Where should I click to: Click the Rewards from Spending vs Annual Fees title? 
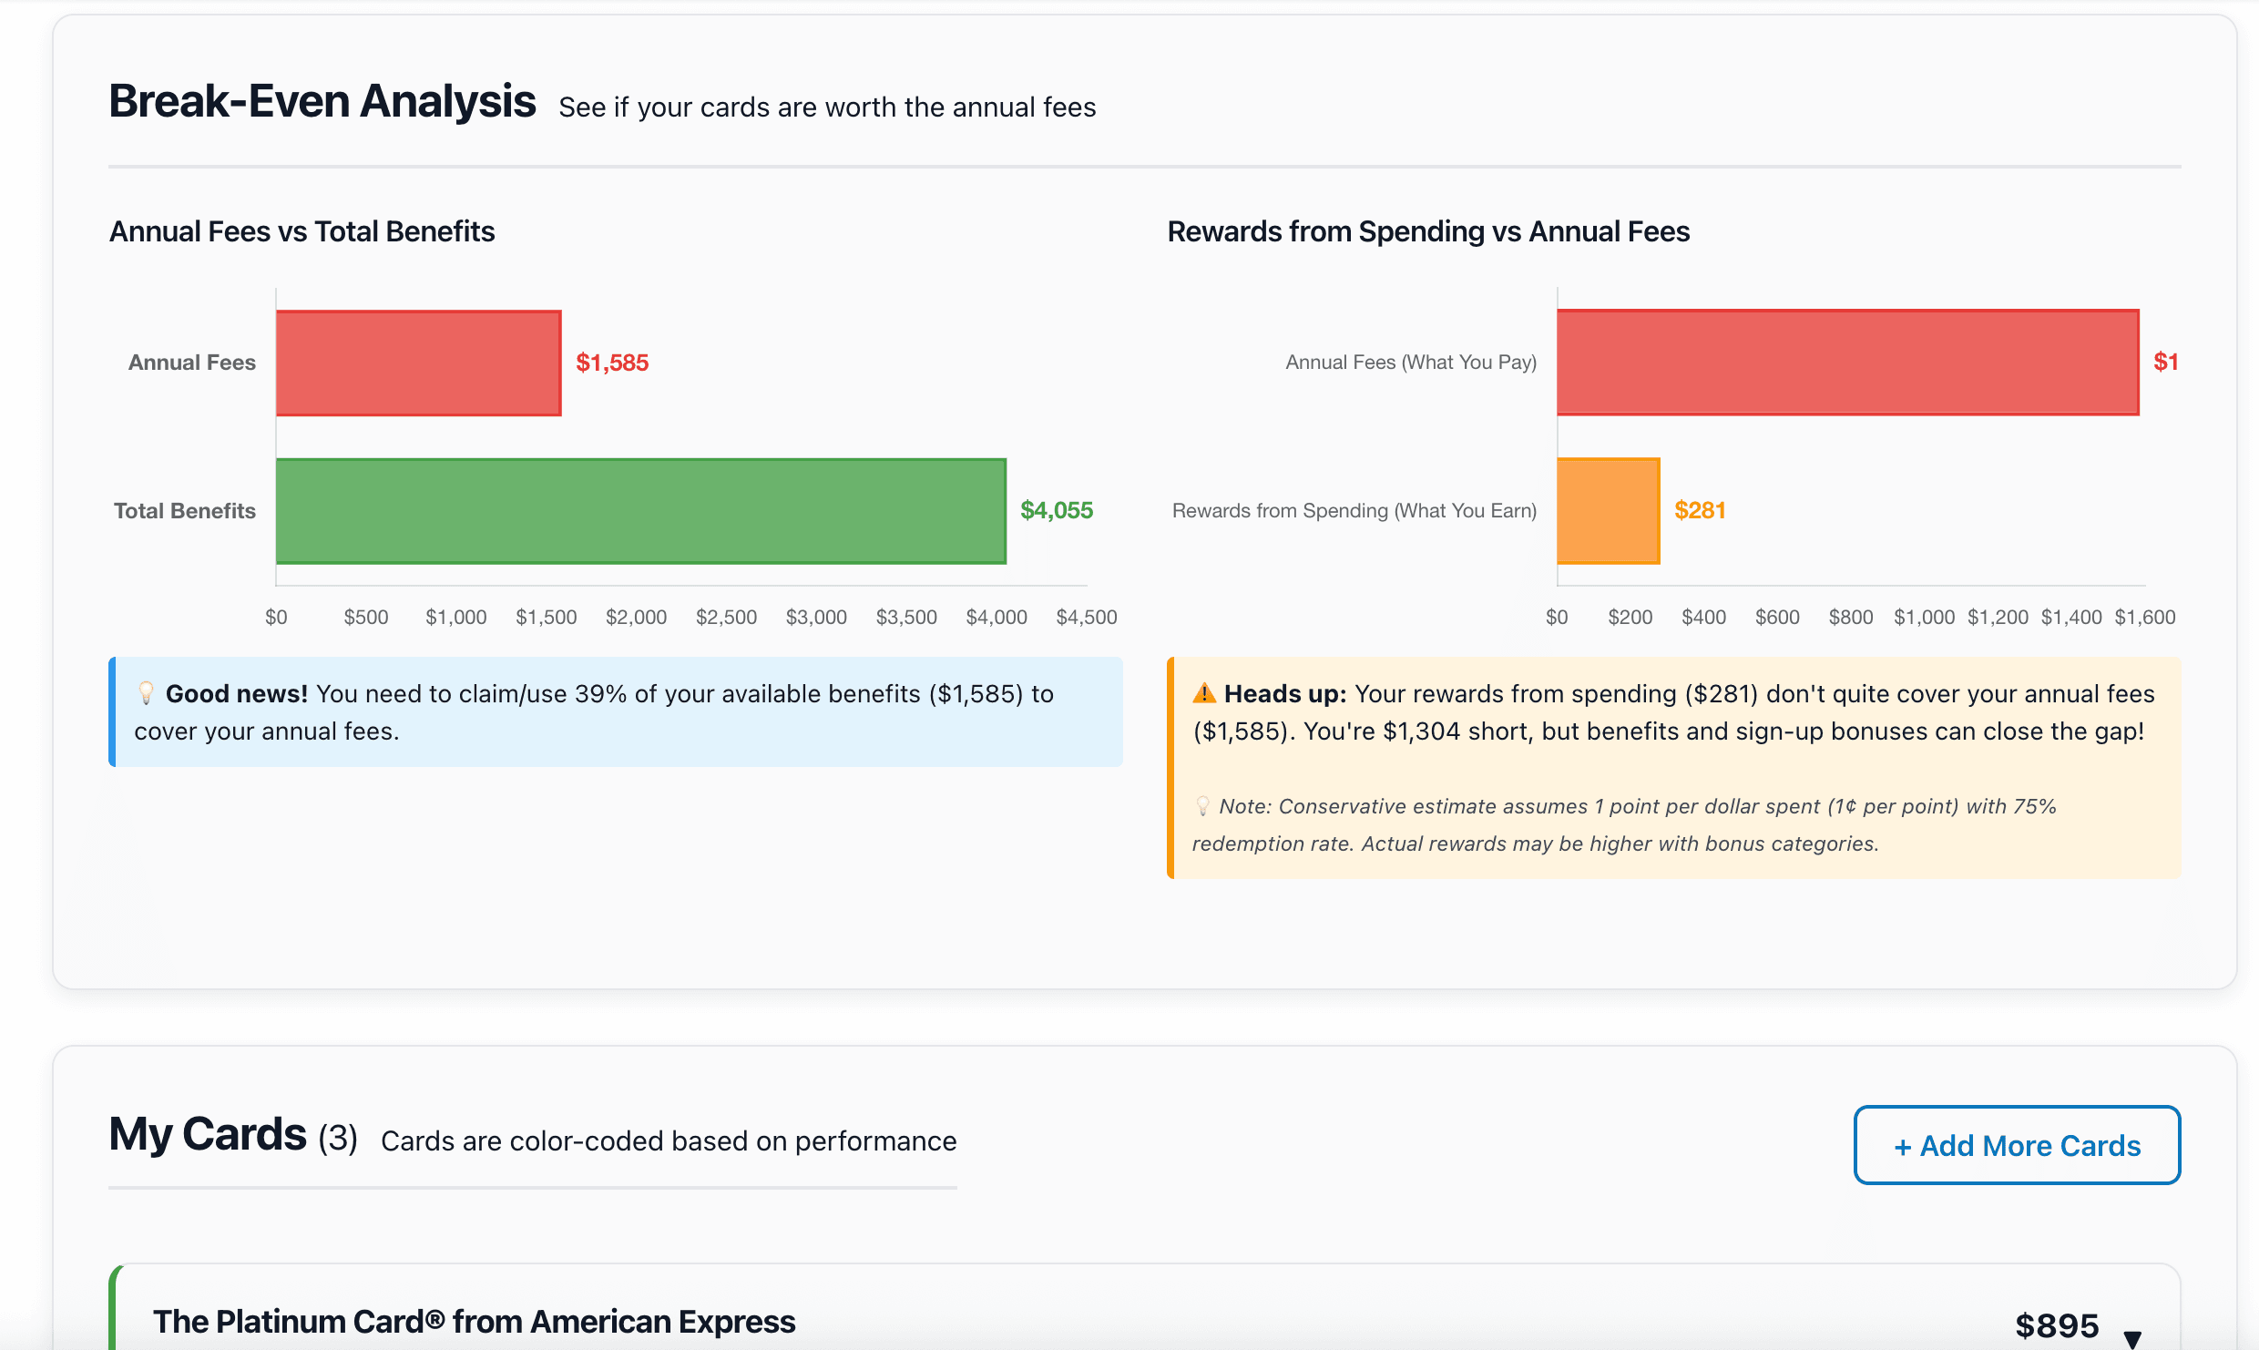tap(1427, 231)
